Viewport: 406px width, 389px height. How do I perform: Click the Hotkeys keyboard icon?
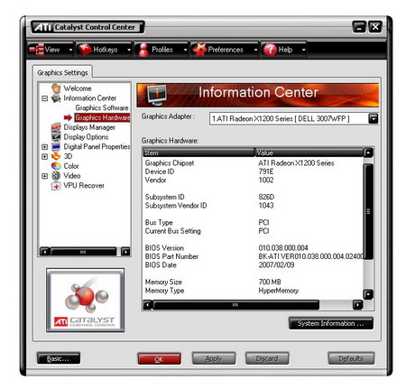click(85, 50)
